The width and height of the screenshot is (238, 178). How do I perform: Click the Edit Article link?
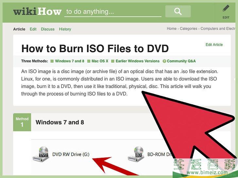(214, 45)
